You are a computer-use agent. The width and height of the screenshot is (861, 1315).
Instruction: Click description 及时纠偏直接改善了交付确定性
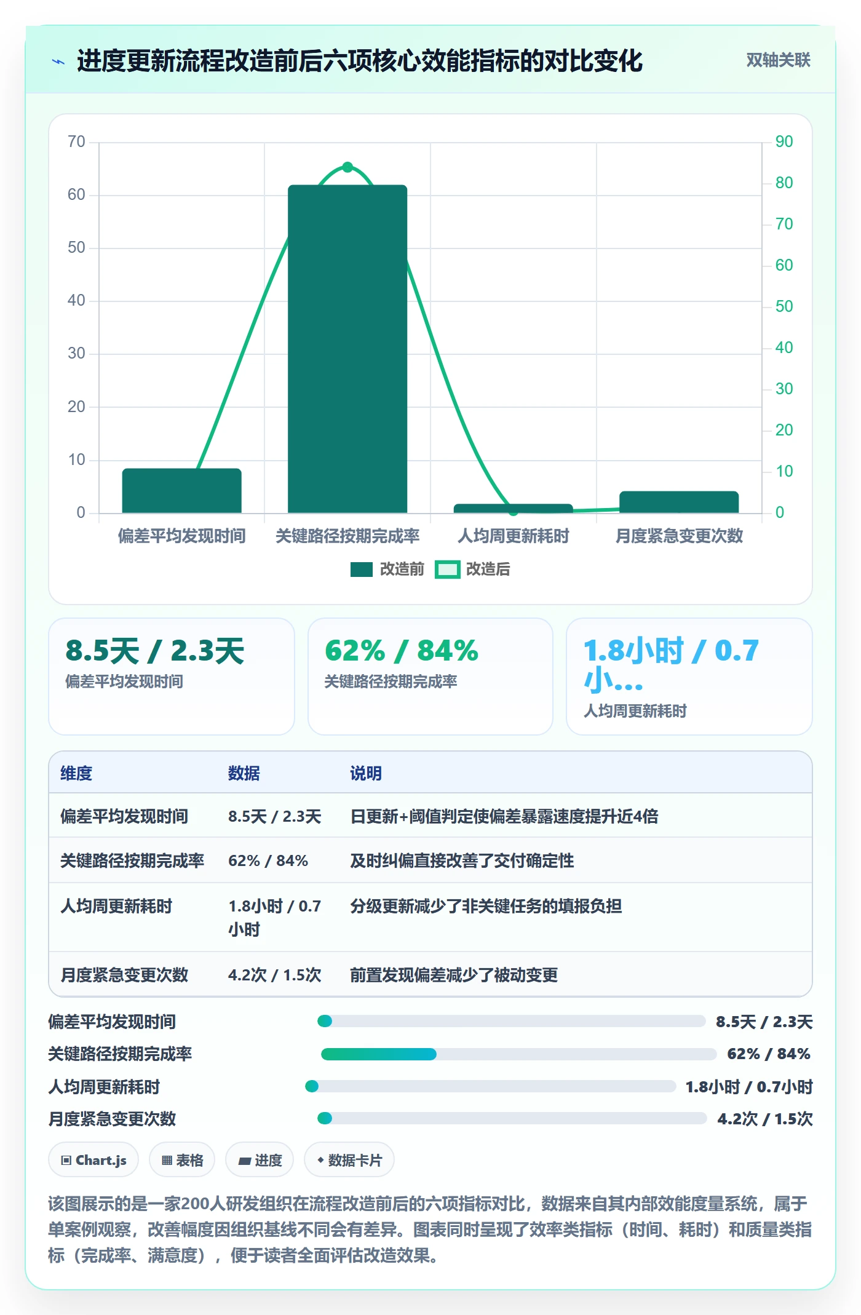[462, 860]
